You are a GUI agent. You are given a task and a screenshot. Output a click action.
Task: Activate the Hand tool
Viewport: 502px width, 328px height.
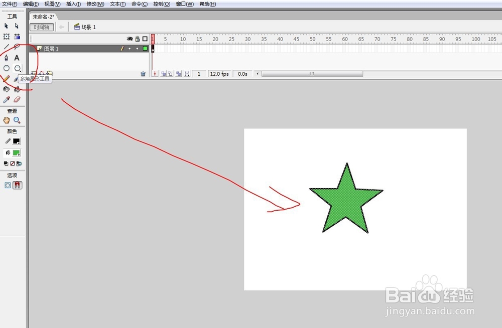(7, 120)
